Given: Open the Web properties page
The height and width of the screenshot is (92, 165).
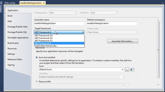Looking at the screenshot, I should 10,21.
